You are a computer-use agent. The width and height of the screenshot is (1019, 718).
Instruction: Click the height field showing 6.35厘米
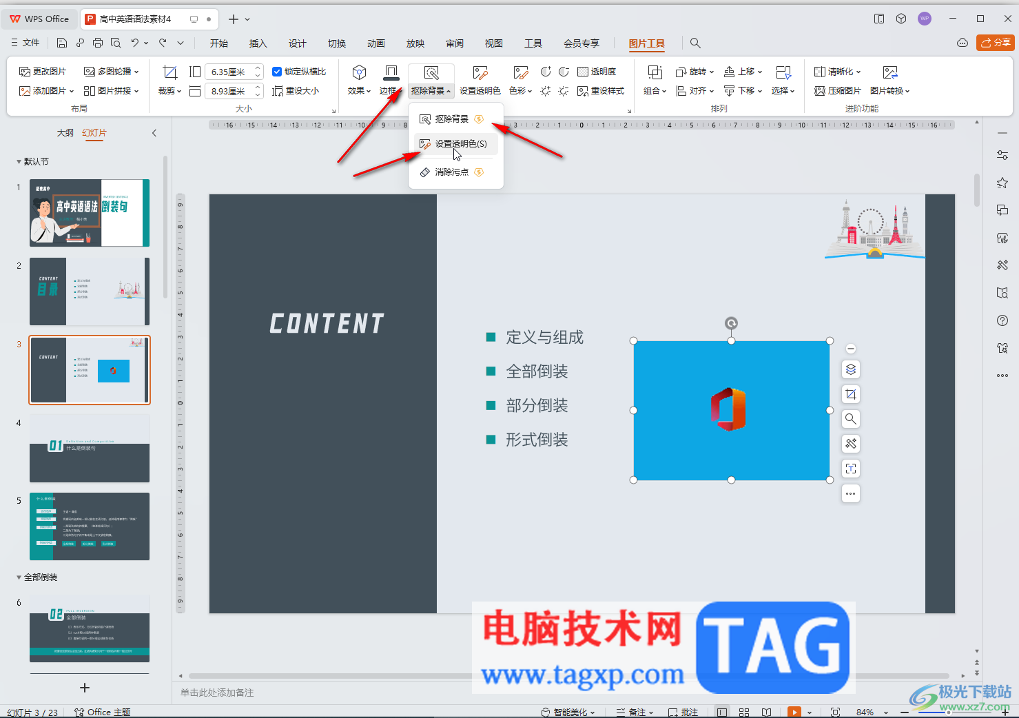pyautogui.click(x=229, y=72)
